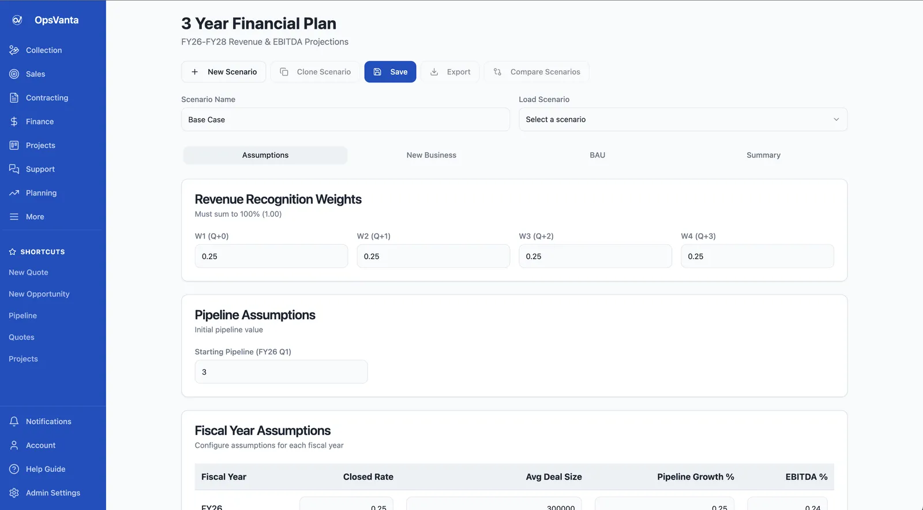The image size is (923, 510).
Task: Open the BAU tab
Action: coord(598,155)
